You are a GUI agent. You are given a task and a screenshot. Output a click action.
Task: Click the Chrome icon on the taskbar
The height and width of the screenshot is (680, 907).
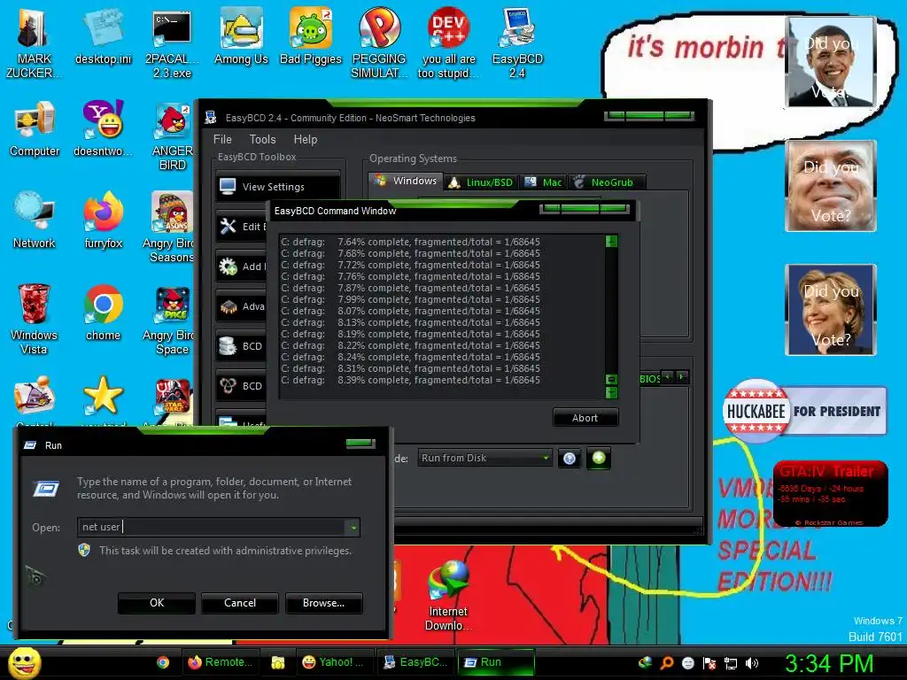(x=163, y=662)
